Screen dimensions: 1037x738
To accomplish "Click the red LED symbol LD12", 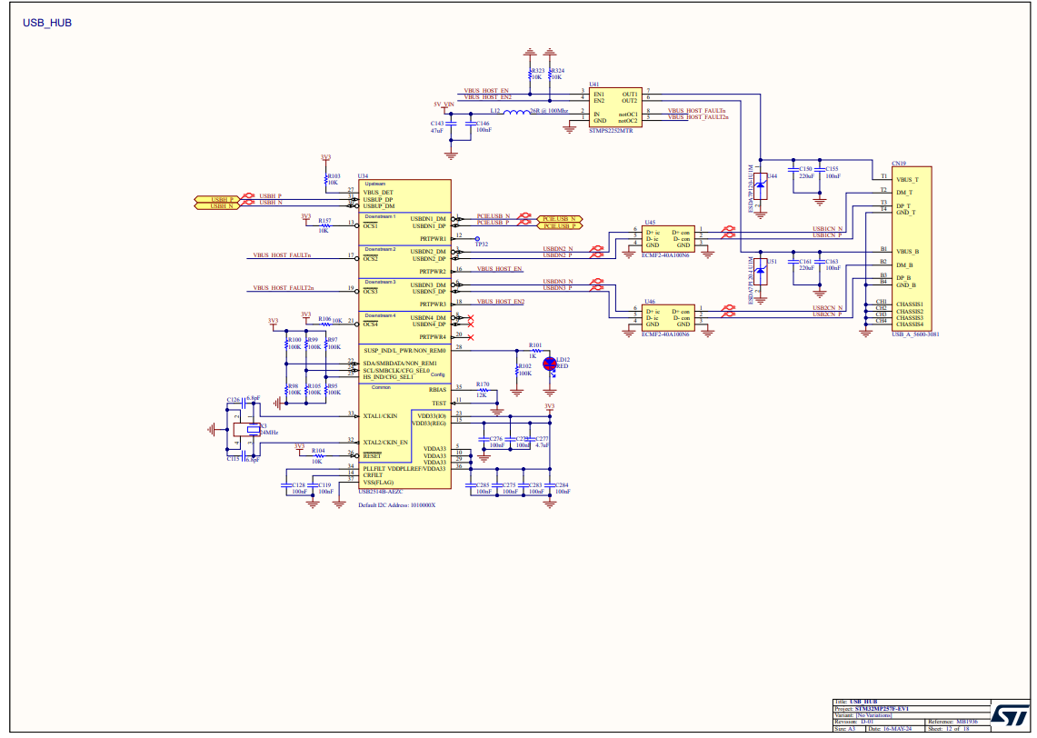I will 550,364.
